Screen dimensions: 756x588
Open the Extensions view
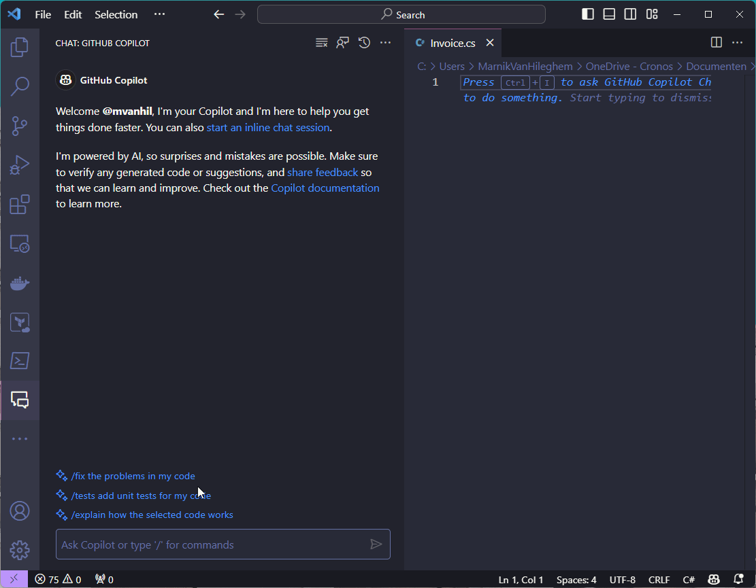pyautogui.click(x=20, y=205)
